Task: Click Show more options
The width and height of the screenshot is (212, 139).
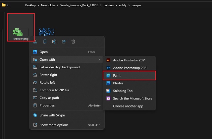Action: (x=67, y=125)
